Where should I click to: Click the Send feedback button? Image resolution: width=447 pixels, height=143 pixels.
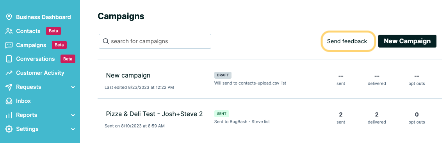coord(347,41)
